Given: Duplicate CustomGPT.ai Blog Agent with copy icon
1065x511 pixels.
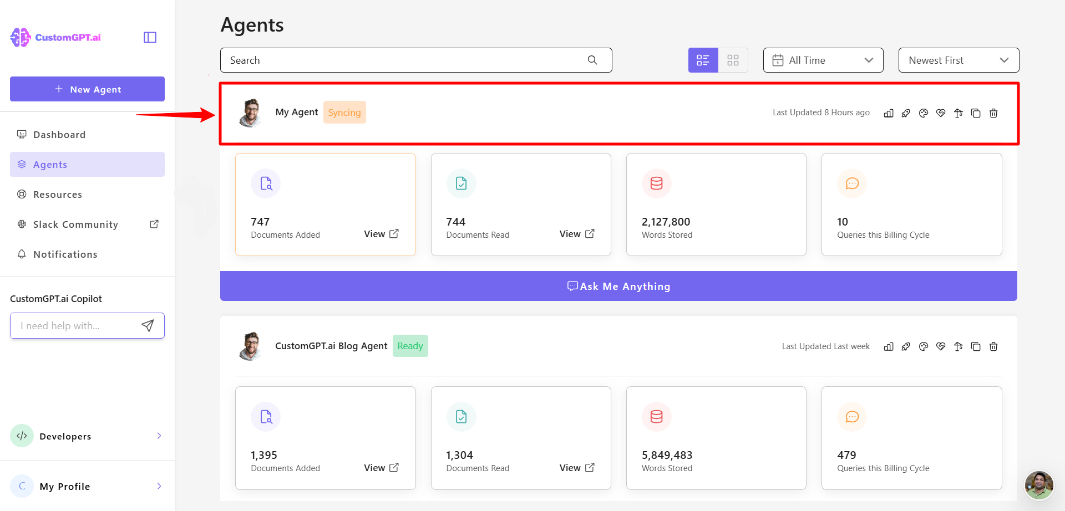Looking at the screenshot, I should 976,346.
